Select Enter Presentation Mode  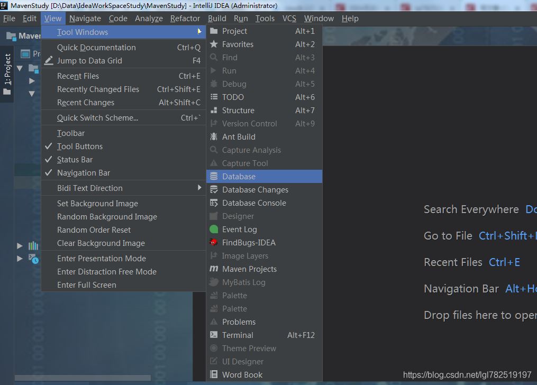coord(101,259)
